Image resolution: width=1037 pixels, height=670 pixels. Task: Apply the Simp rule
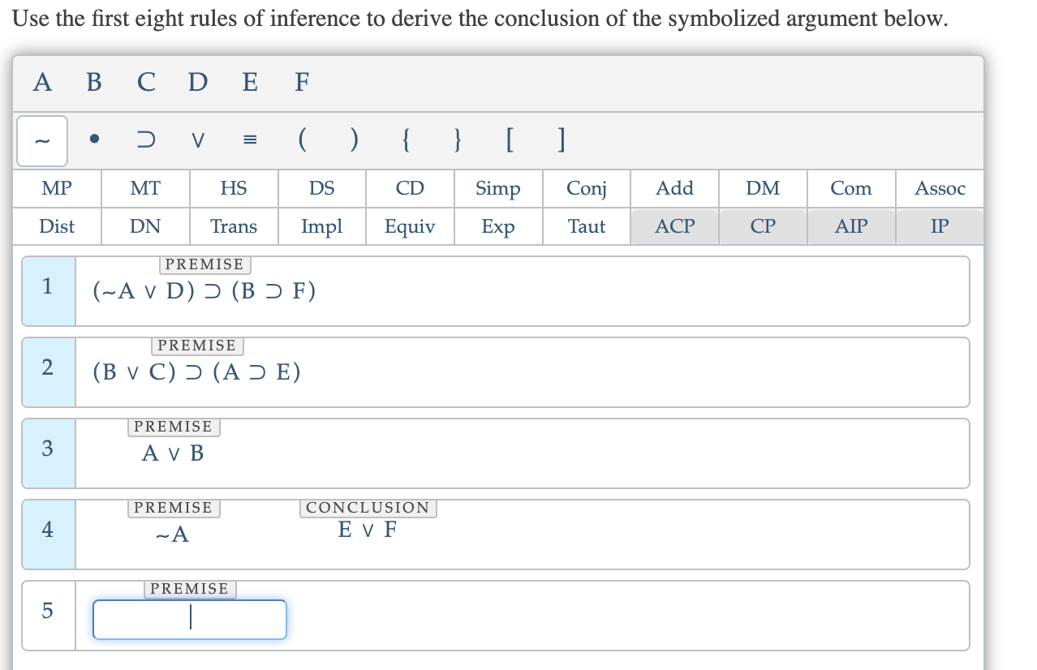(x=497, y=188)
